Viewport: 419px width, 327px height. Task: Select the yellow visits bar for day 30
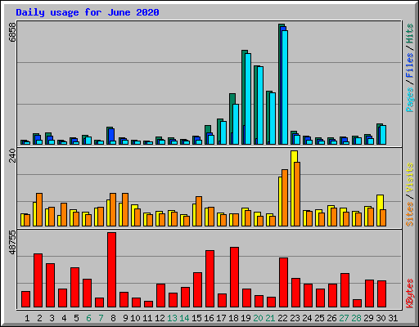pos(379,210)
